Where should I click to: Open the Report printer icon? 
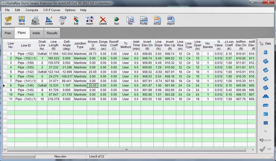click(x=35, y=20)
